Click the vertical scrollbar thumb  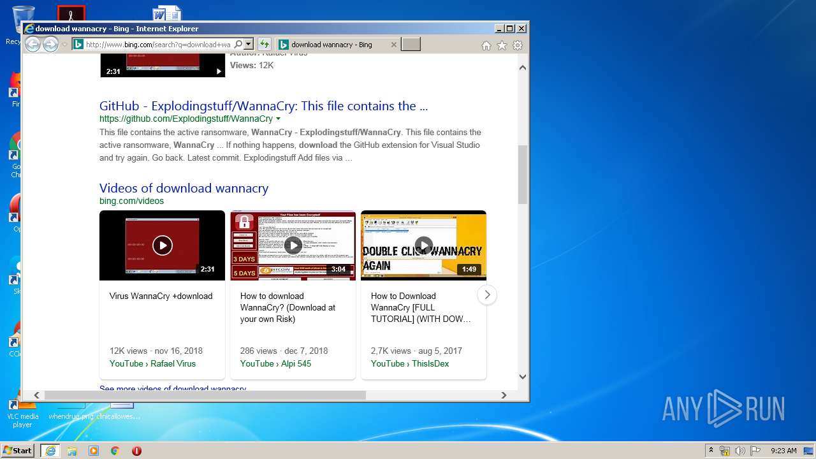tap(523, 174)
